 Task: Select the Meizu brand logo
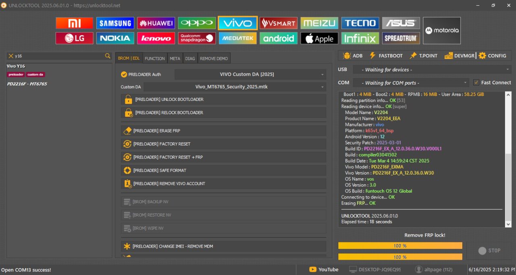point(319,23)
